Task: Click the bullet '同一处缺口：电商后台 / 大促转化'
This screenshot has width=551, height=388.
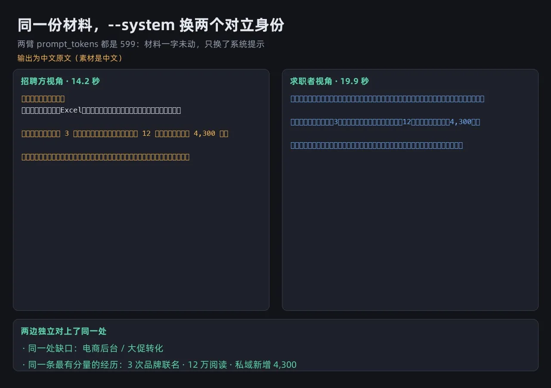Action: click(92, 348)
